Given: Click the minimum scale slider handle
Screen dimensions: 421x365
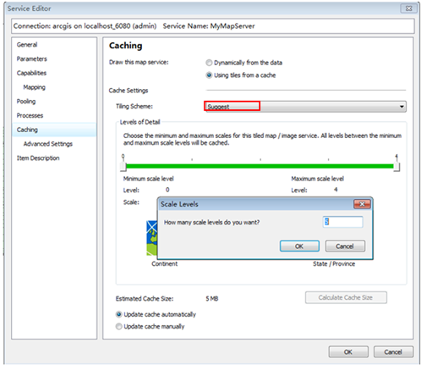Looking at the screenshot, I should (x=123, y=167).
